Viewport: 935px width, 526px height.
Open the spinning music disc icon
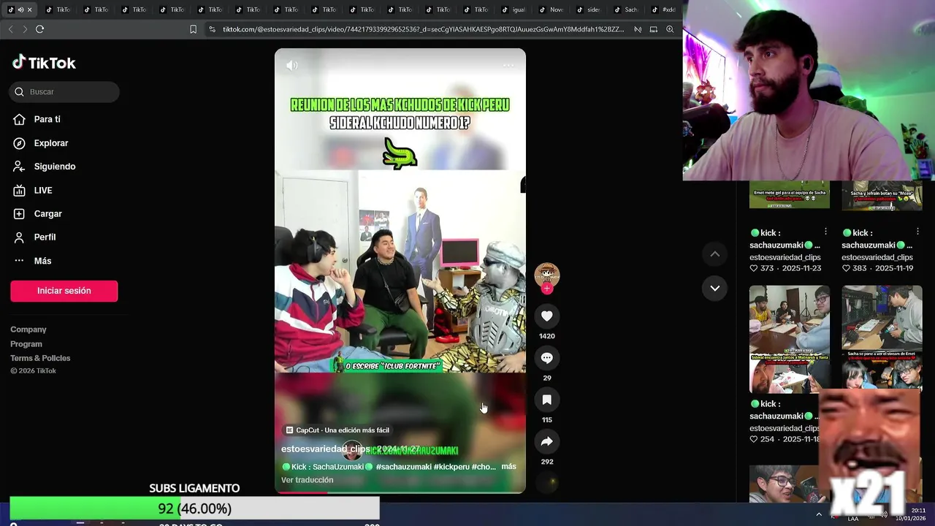pyautogui.click(x=547, y=482)
